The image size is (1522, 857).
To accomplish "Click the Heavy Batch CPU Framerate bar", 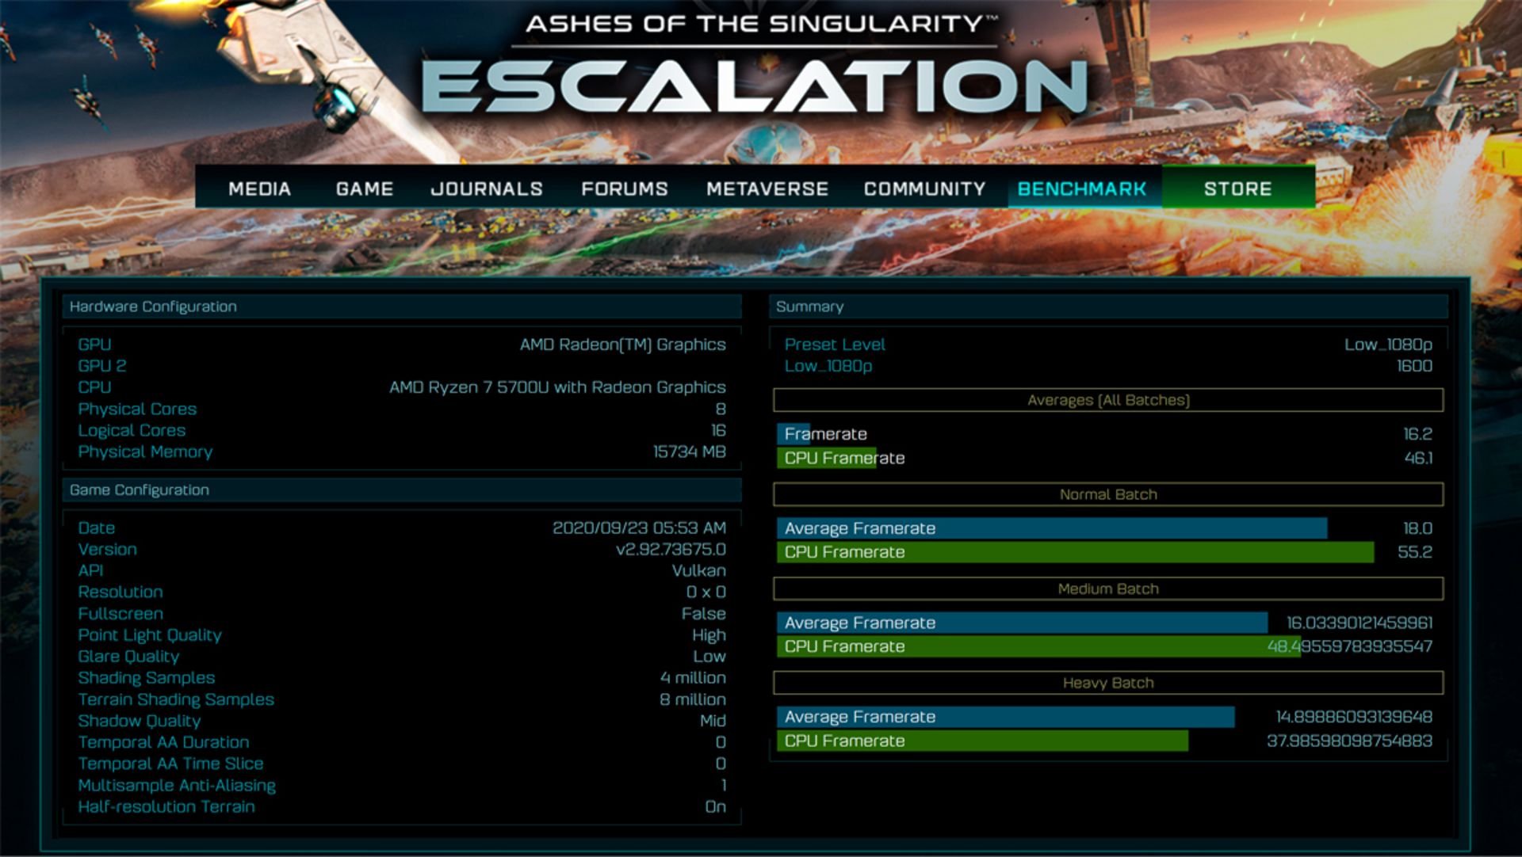I will click(982, 741).
